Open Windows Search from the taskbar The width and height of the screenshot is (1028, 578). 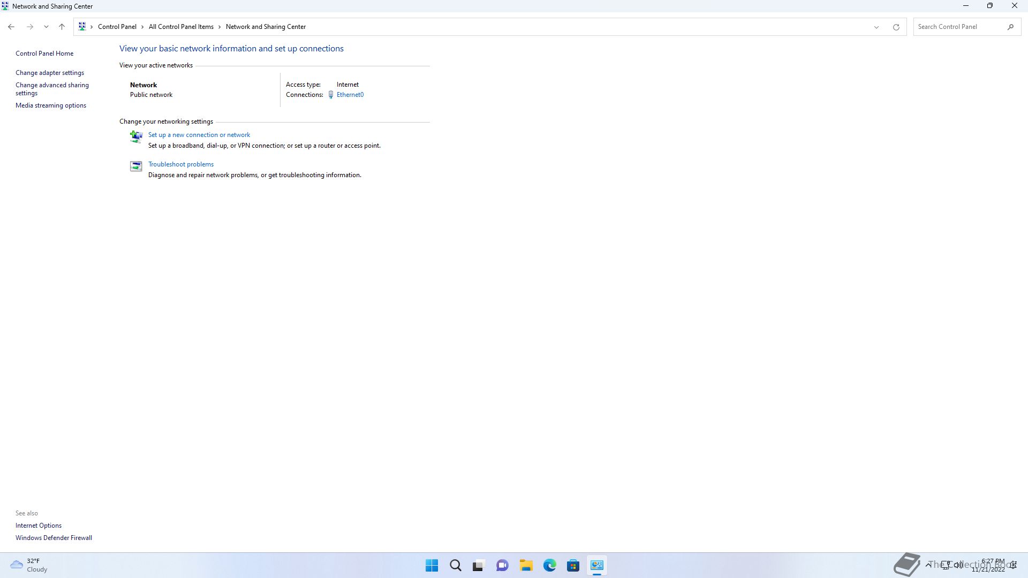(456, 565)
